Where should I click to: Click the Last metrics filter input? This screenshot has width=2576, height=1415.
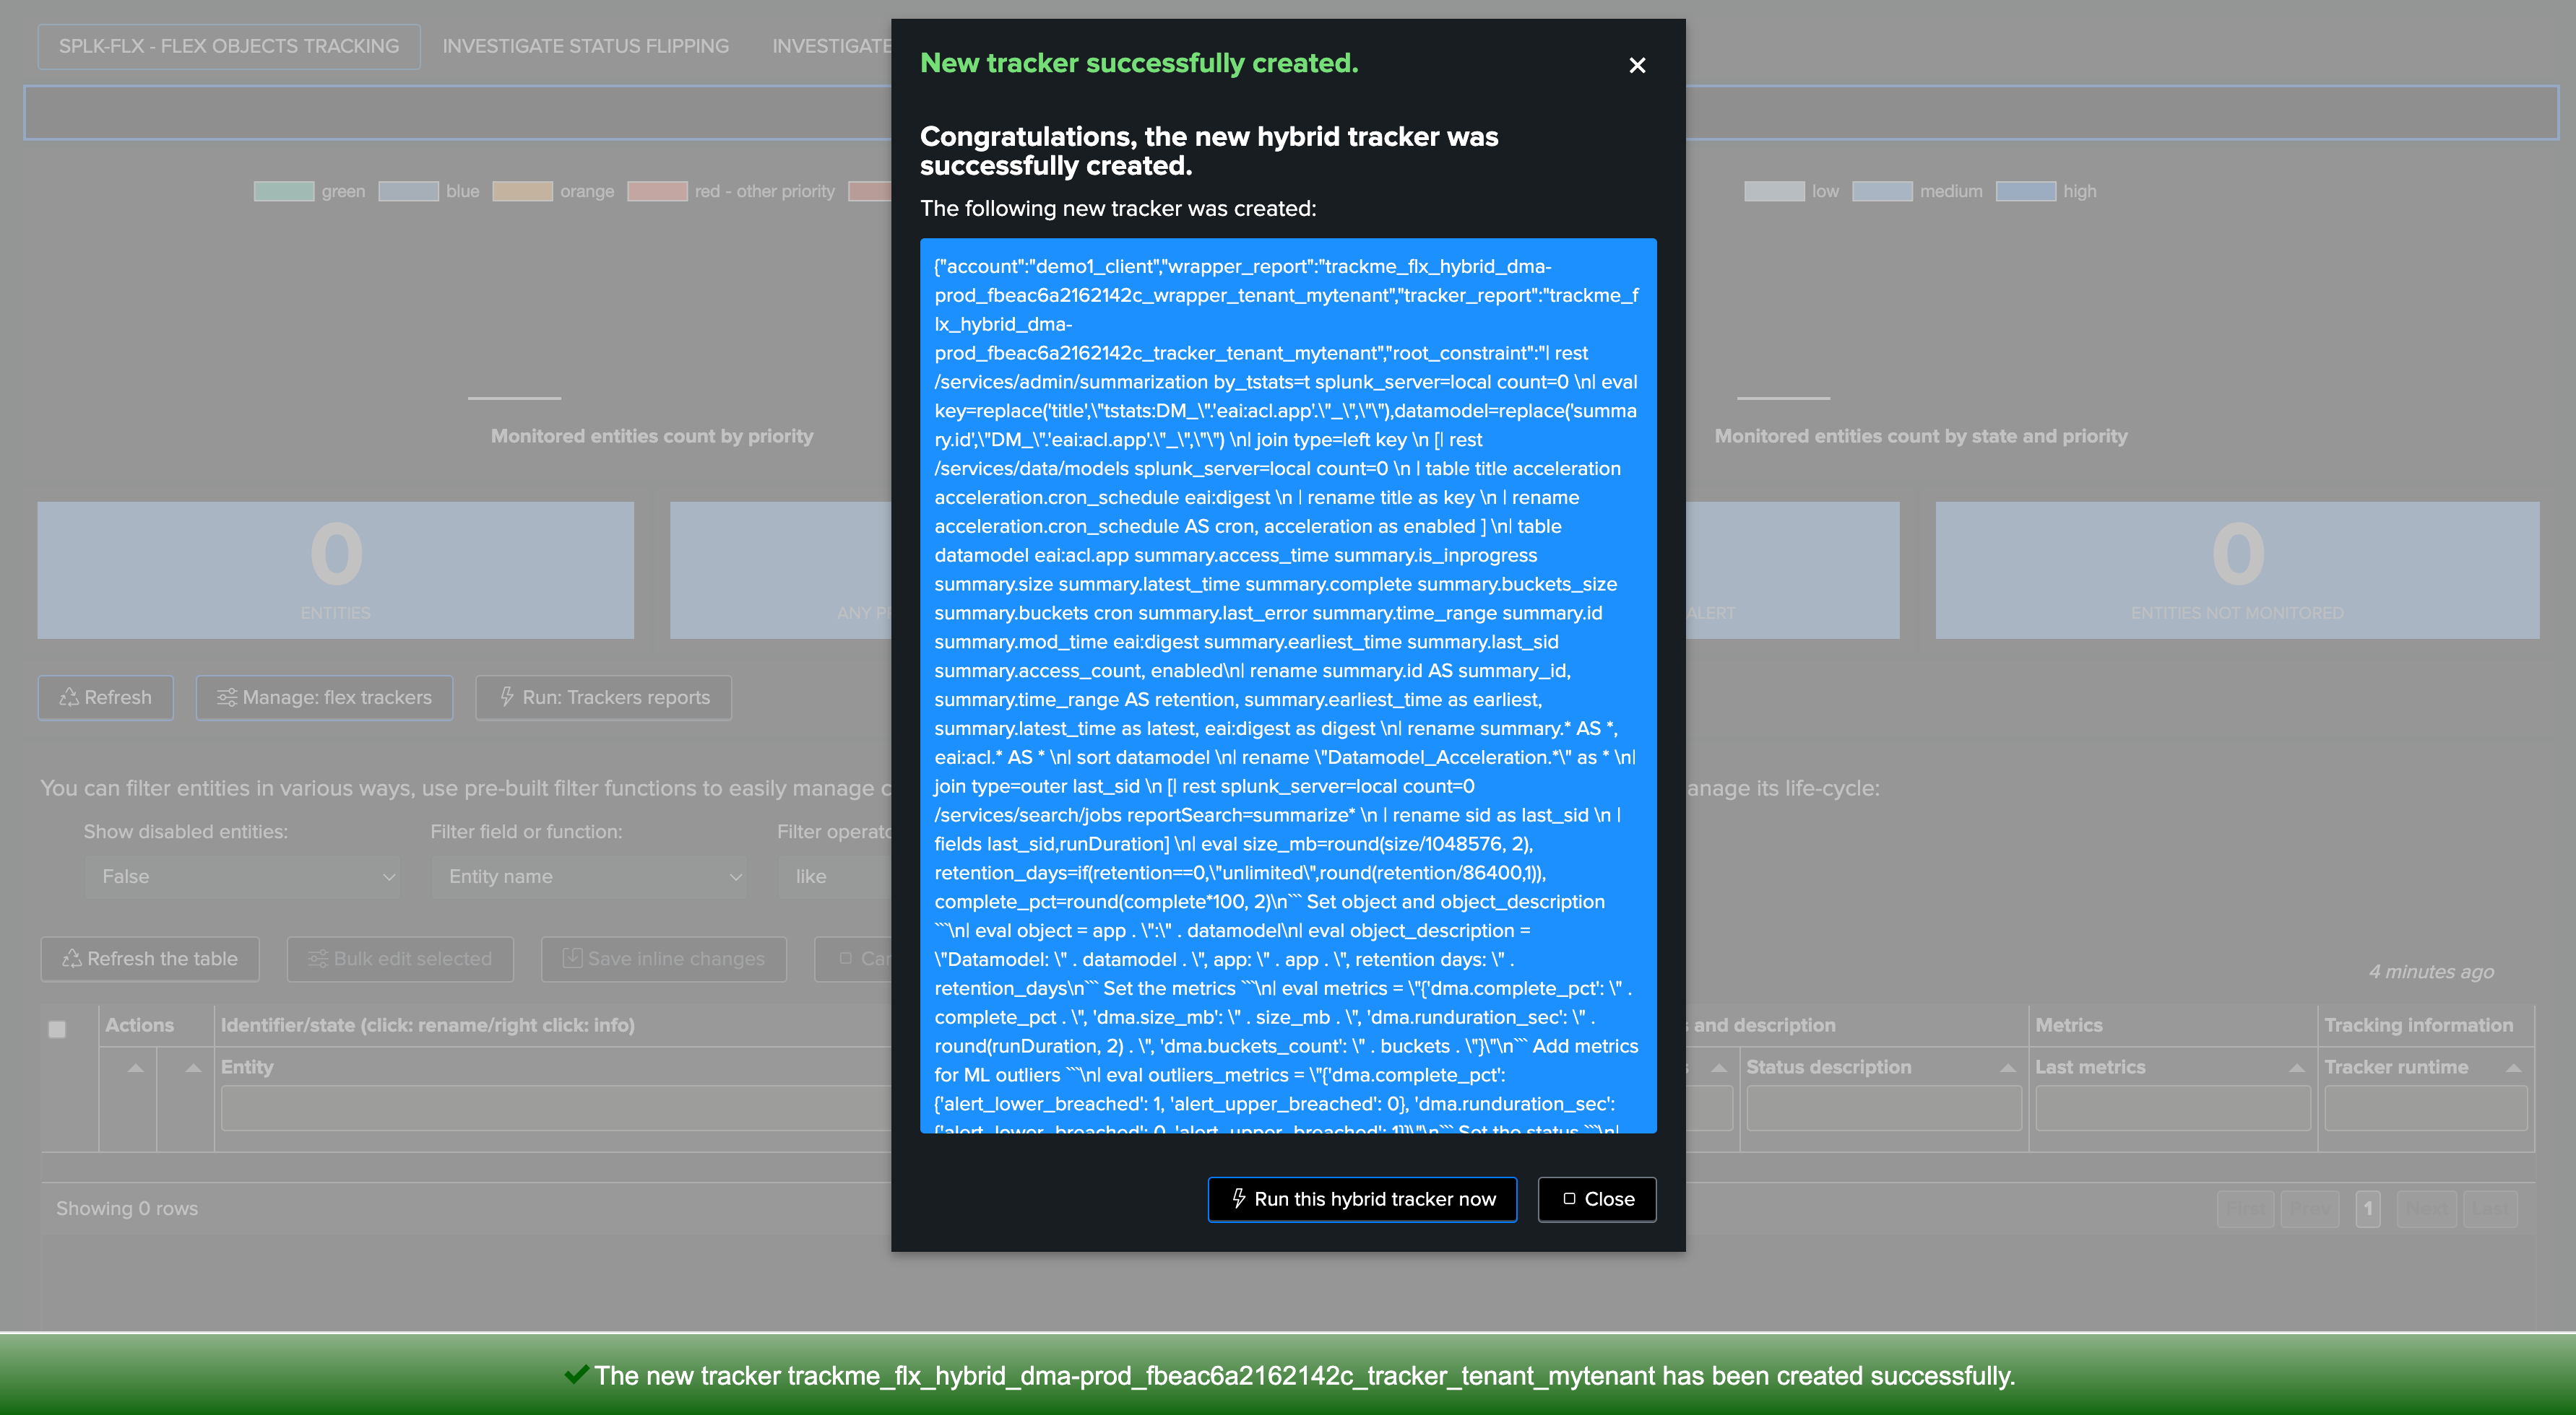(x=2173, y=1109)
